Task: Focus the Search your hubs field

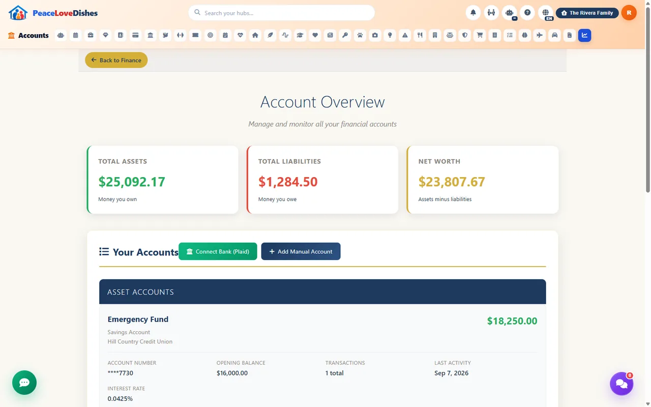Action: tap(281, 13)
